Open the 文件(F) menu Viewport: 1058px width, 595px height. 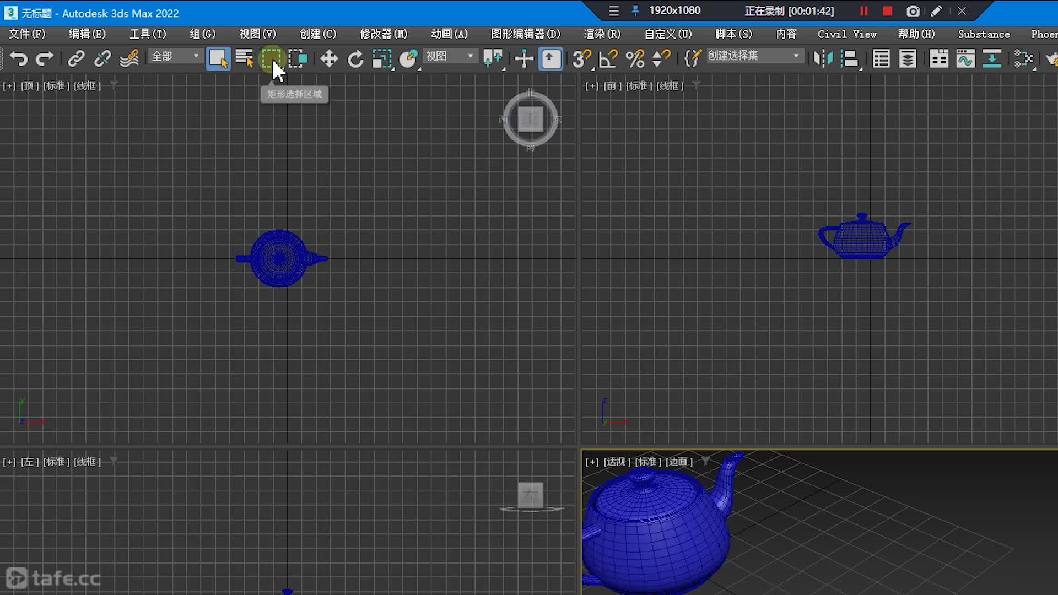coord(27,34)
